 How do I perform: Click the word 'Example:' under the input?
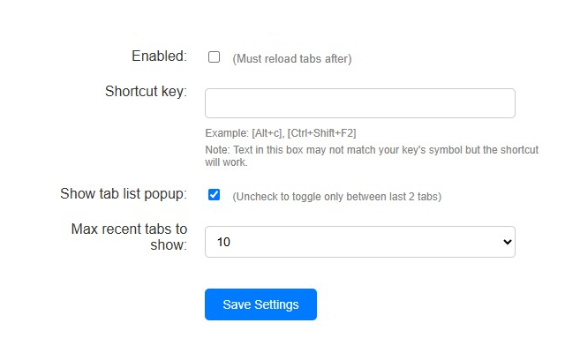pyautogui.click(x=226, y=133)
